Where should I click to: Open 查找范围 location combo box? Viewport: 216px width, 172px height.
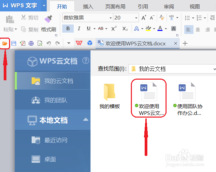(x=172, y=69)
